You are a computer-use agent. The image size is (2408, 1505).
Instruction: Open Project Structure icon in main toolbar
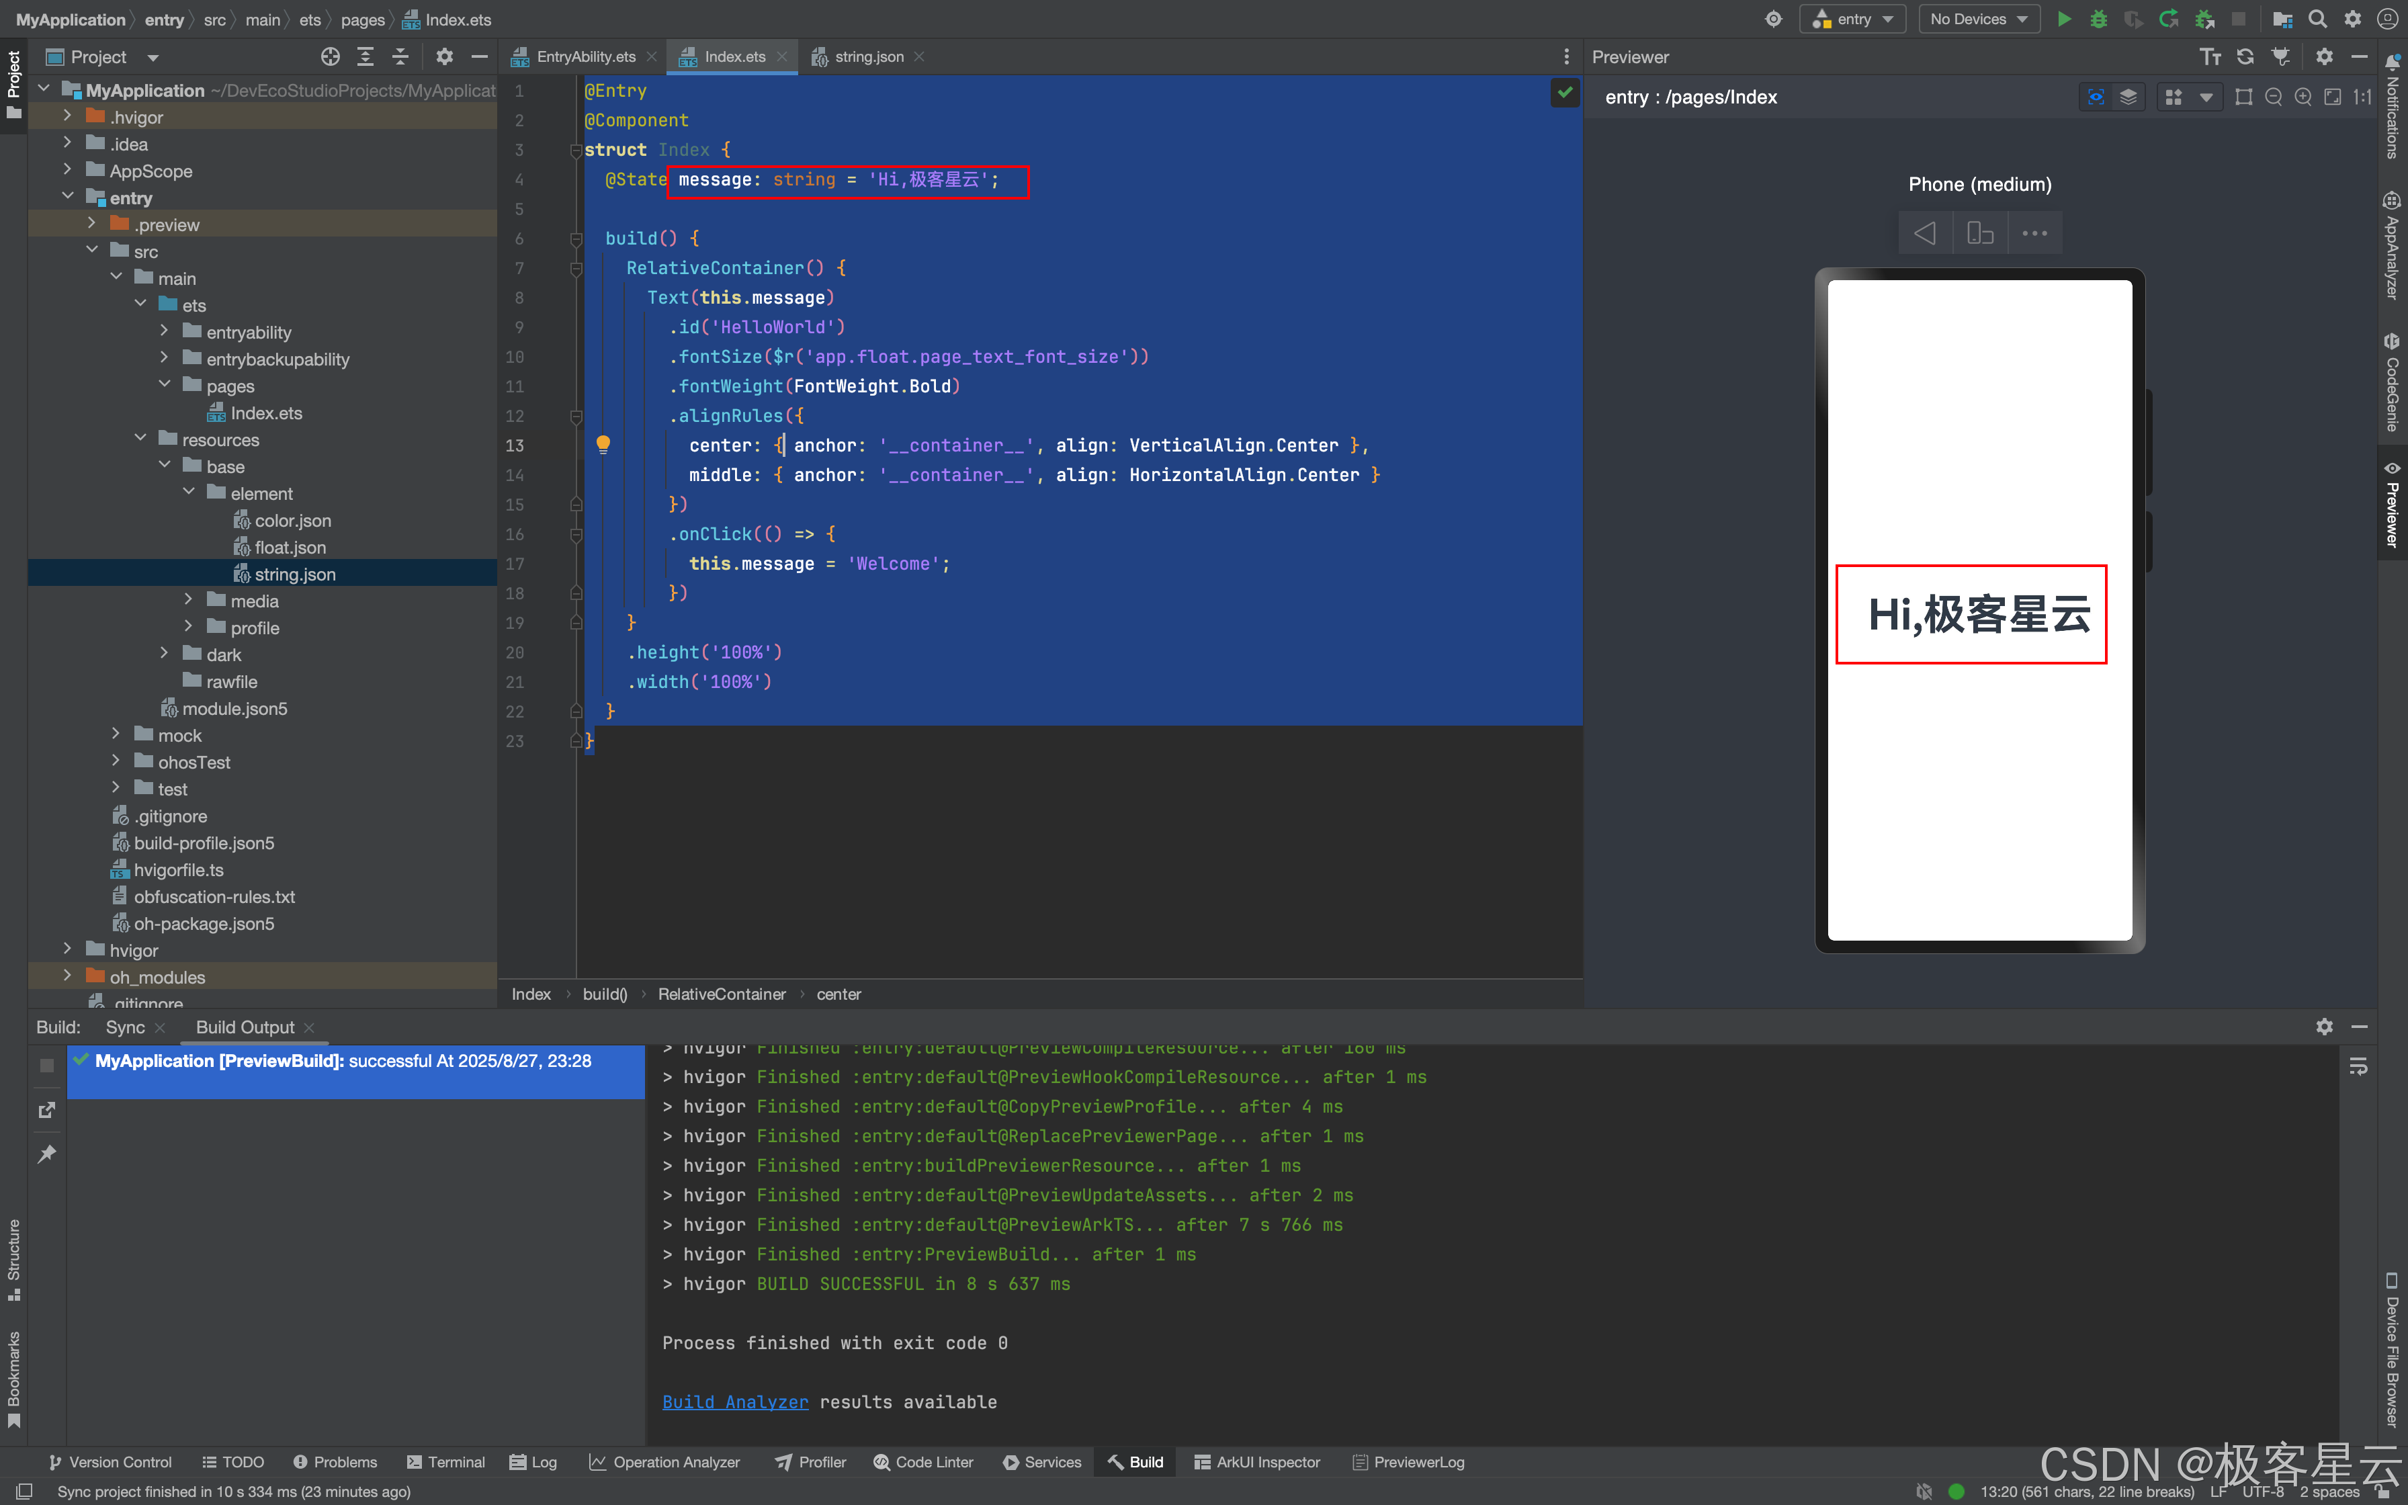coord(2282,19)
